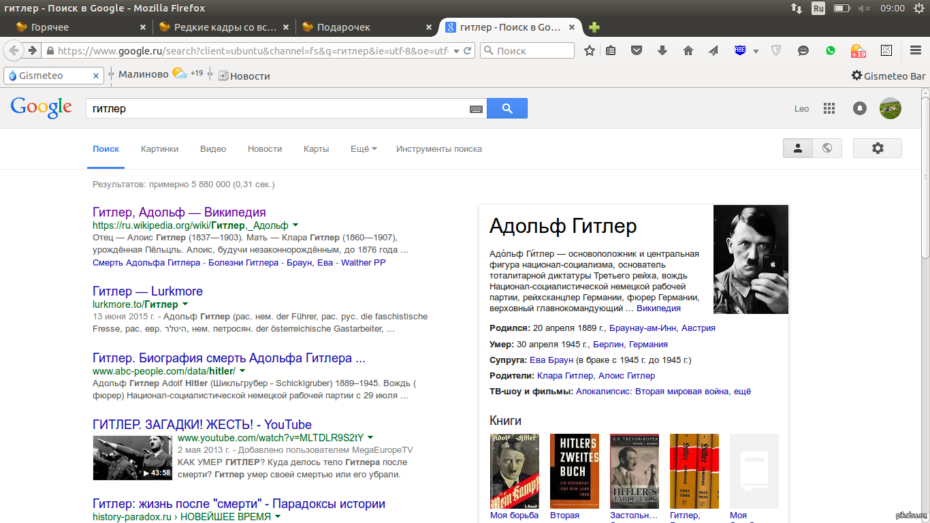Screen dimensions: 930x523
Task: Click the WhatsApp extension icon
Action: [830, 50]
